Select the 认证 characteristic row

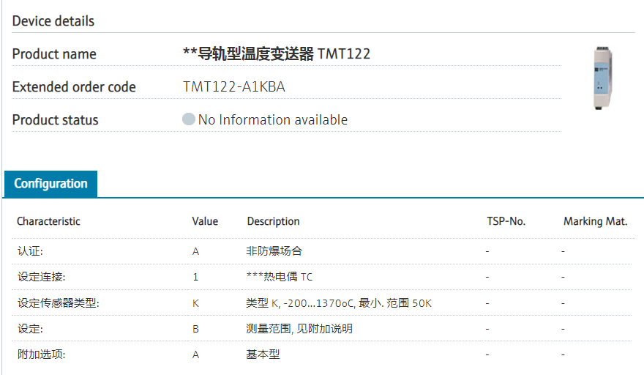(30, 251)
